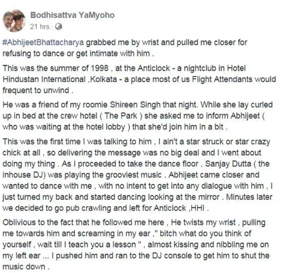This screenshot has height=273, width=292.
Task: Open the Bodhisattva YaMyoho profile picture
Action: click(x=14, y=21)
